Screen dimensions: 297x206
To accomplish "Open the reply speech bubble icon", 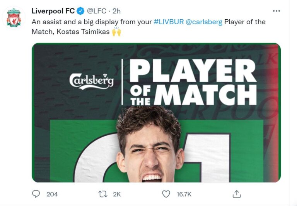I will point(36,194).
